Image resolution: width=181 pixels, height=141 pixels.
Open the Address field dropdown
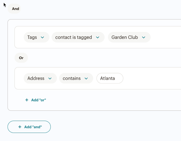point(40,78)
